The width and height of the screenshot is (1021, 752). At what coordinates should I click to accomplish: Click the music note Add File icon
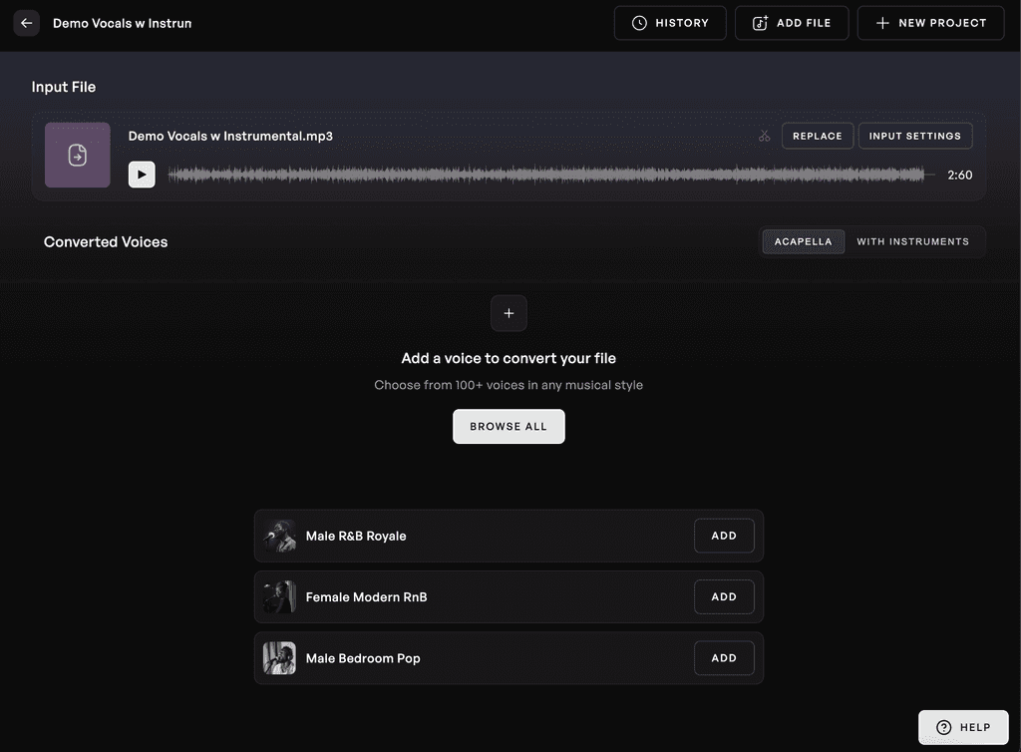coord(760,22)
